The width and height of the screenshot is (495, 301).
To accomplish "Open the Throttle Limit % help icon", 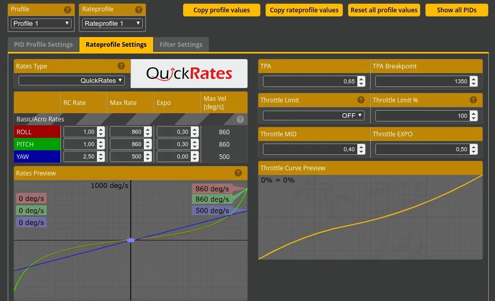I will [473, 100].
